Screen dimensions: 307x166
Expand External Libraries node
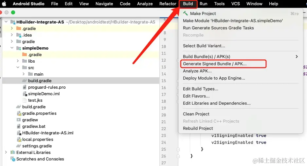[6, 152]
